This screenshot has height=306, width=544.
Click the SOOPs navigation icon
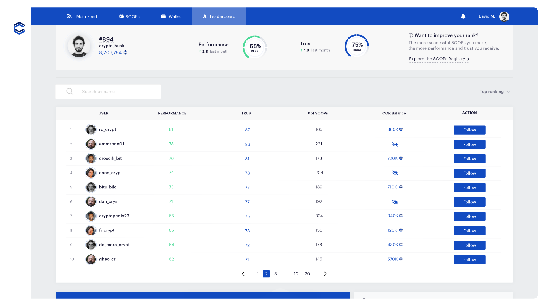pos(122,16)
